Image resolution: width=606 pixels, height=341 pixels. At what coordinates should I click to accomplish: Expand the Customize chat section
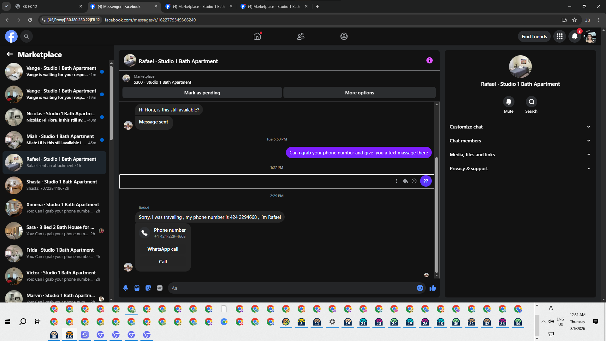click(x=520, y=127)
